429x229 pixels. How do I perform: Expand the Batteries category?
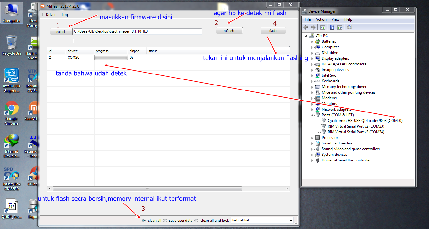312,41
